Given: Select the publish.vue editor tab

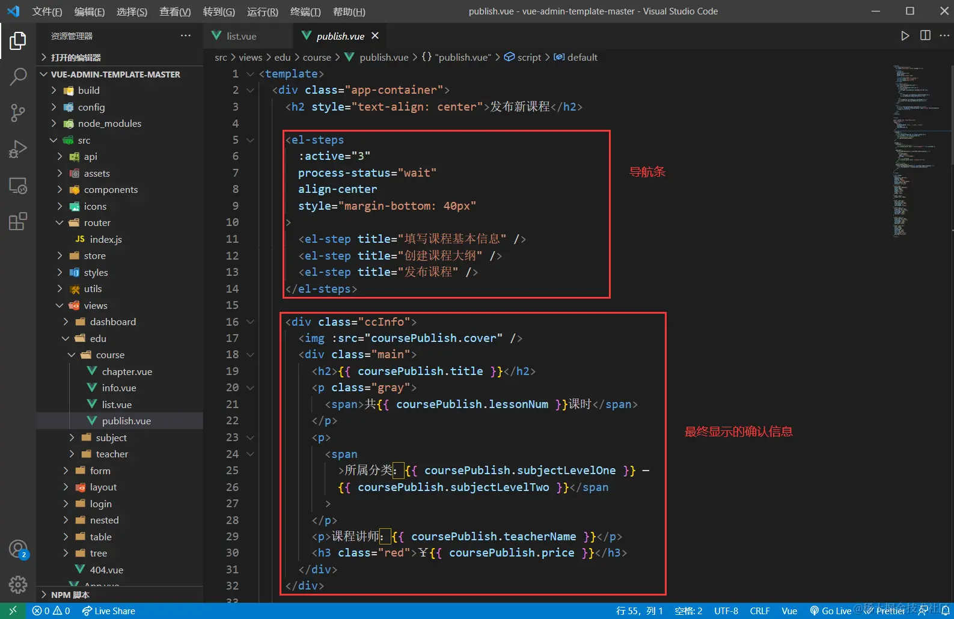Looking at the screenshot, I should [340, 36].
